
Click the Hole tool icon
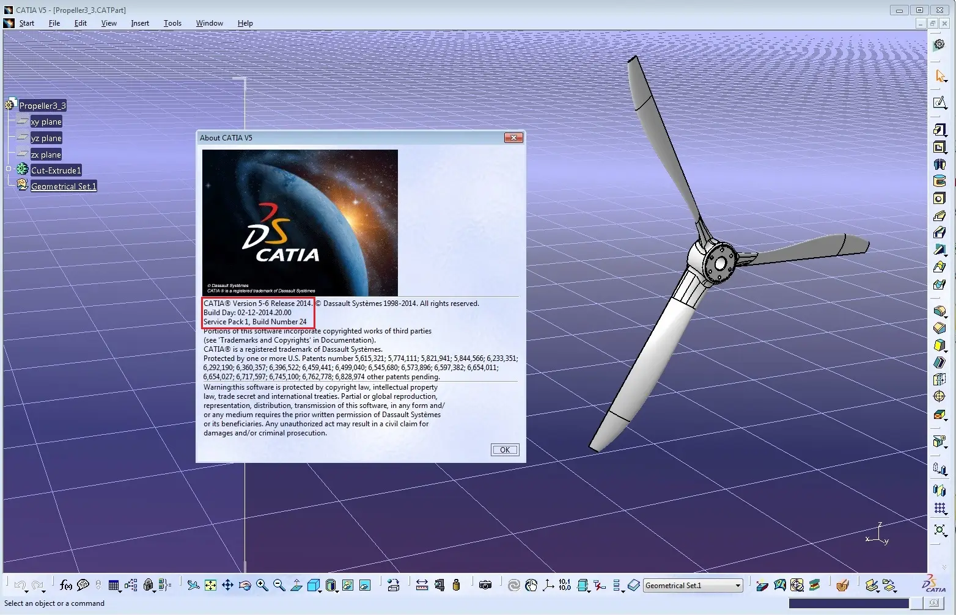[x=940, y=198]
